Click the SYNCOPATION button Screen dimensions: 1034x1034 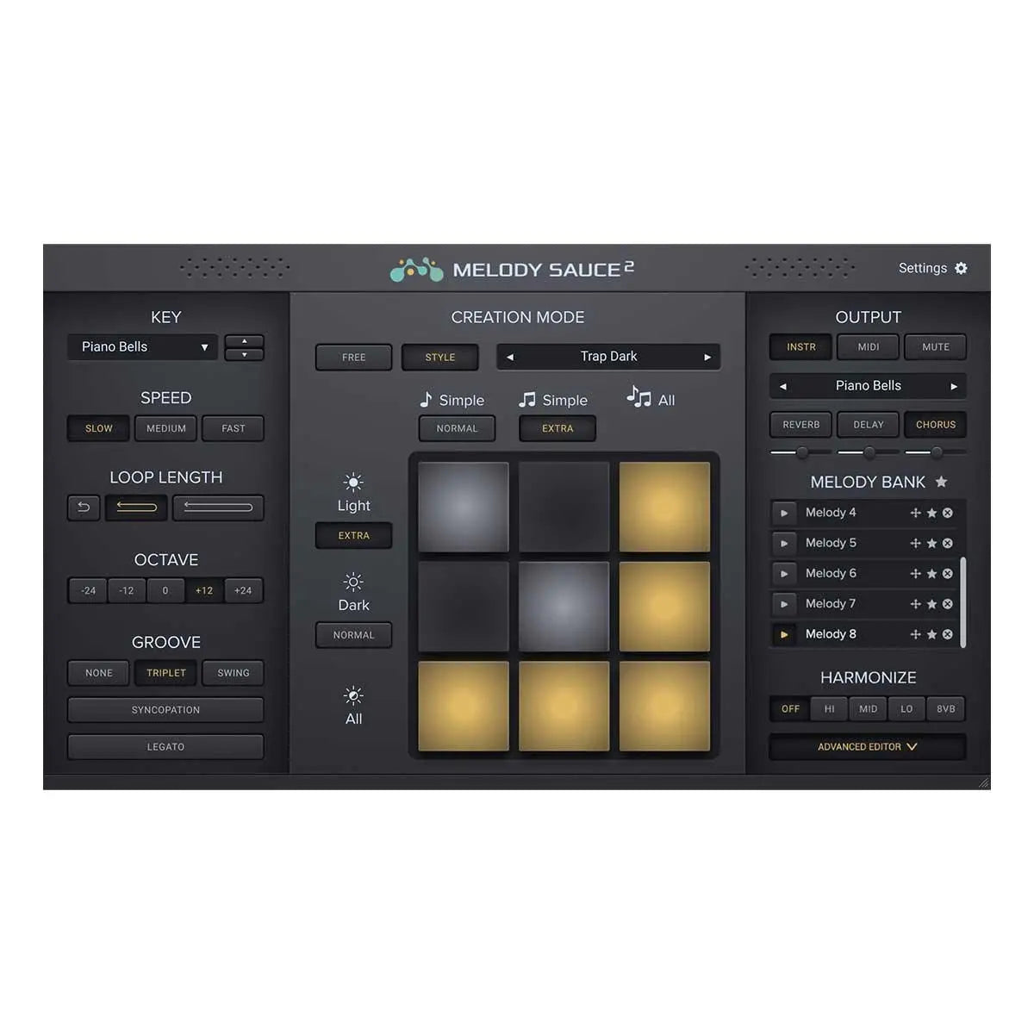[165, 709]
